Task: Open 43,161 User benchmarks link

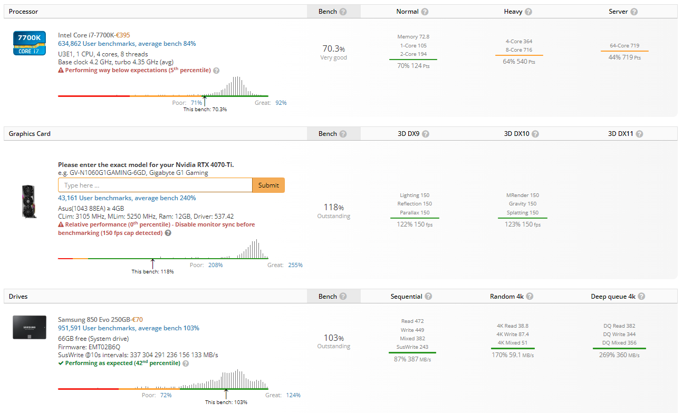Action: [127, 198]
